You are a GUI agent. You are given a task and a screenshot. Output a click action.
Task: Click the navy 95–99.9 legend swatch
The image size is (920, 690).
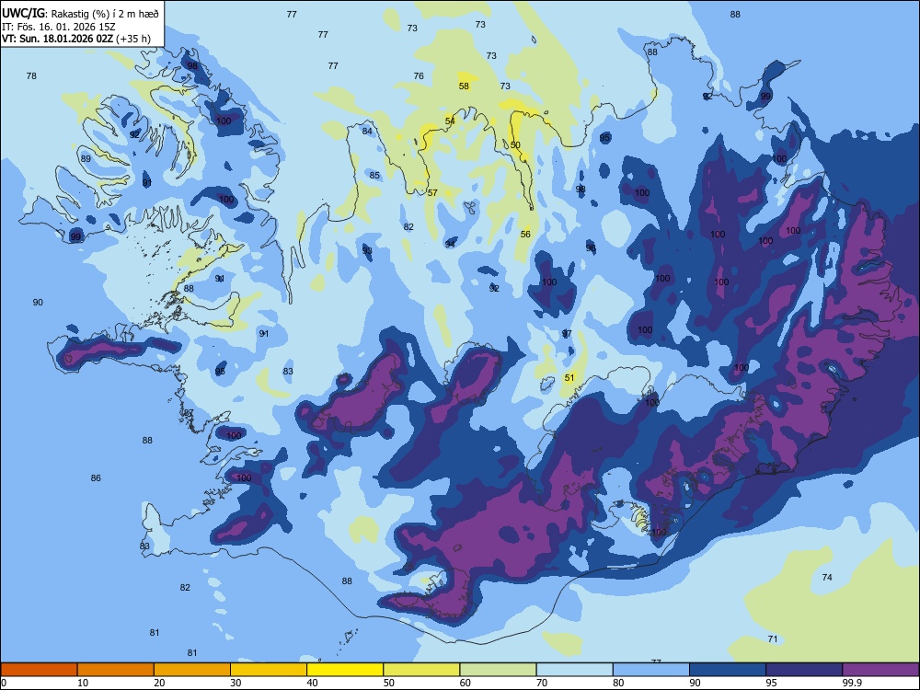pyautogui.click(x=804, y=670)
